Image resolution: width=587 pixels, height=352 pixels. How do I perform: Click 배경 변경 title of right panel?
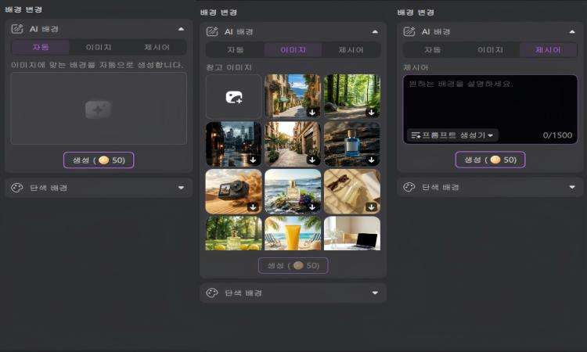(x=416, y=13)
